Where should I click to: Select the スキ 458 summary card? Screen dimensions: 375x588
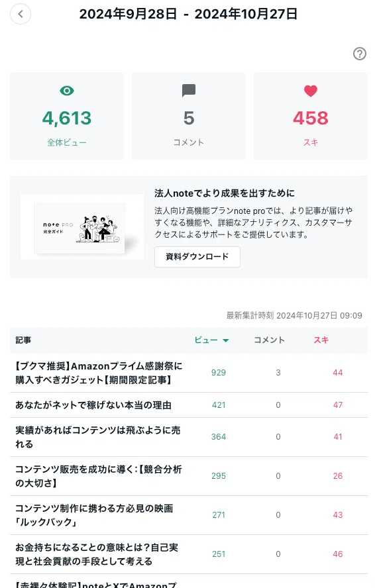click(x=311, y=116)
